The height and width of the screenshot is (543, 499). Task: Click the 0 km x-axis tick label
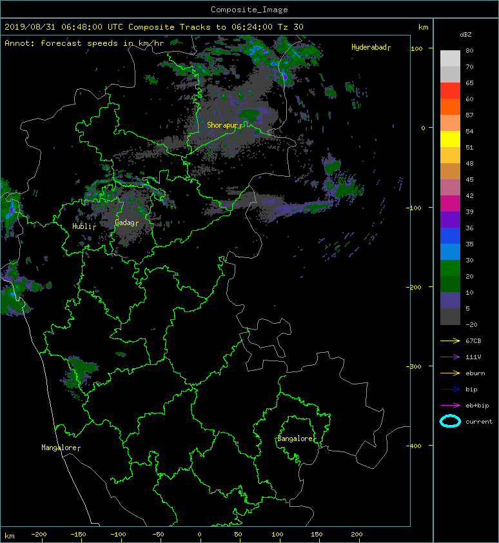(x=199, y=535)
